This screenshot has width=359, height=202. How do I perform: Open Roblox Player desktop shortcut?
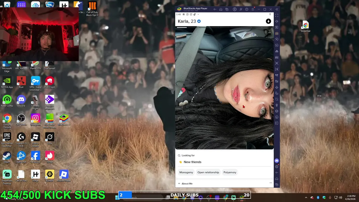(x=64, y=176)
